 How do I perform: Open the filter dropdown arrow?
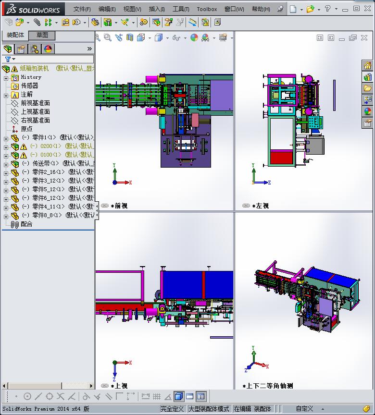point(14,59)
